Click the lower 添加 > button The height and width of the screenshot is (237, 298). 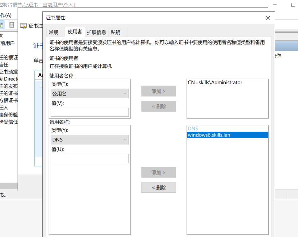pos(159,172)
